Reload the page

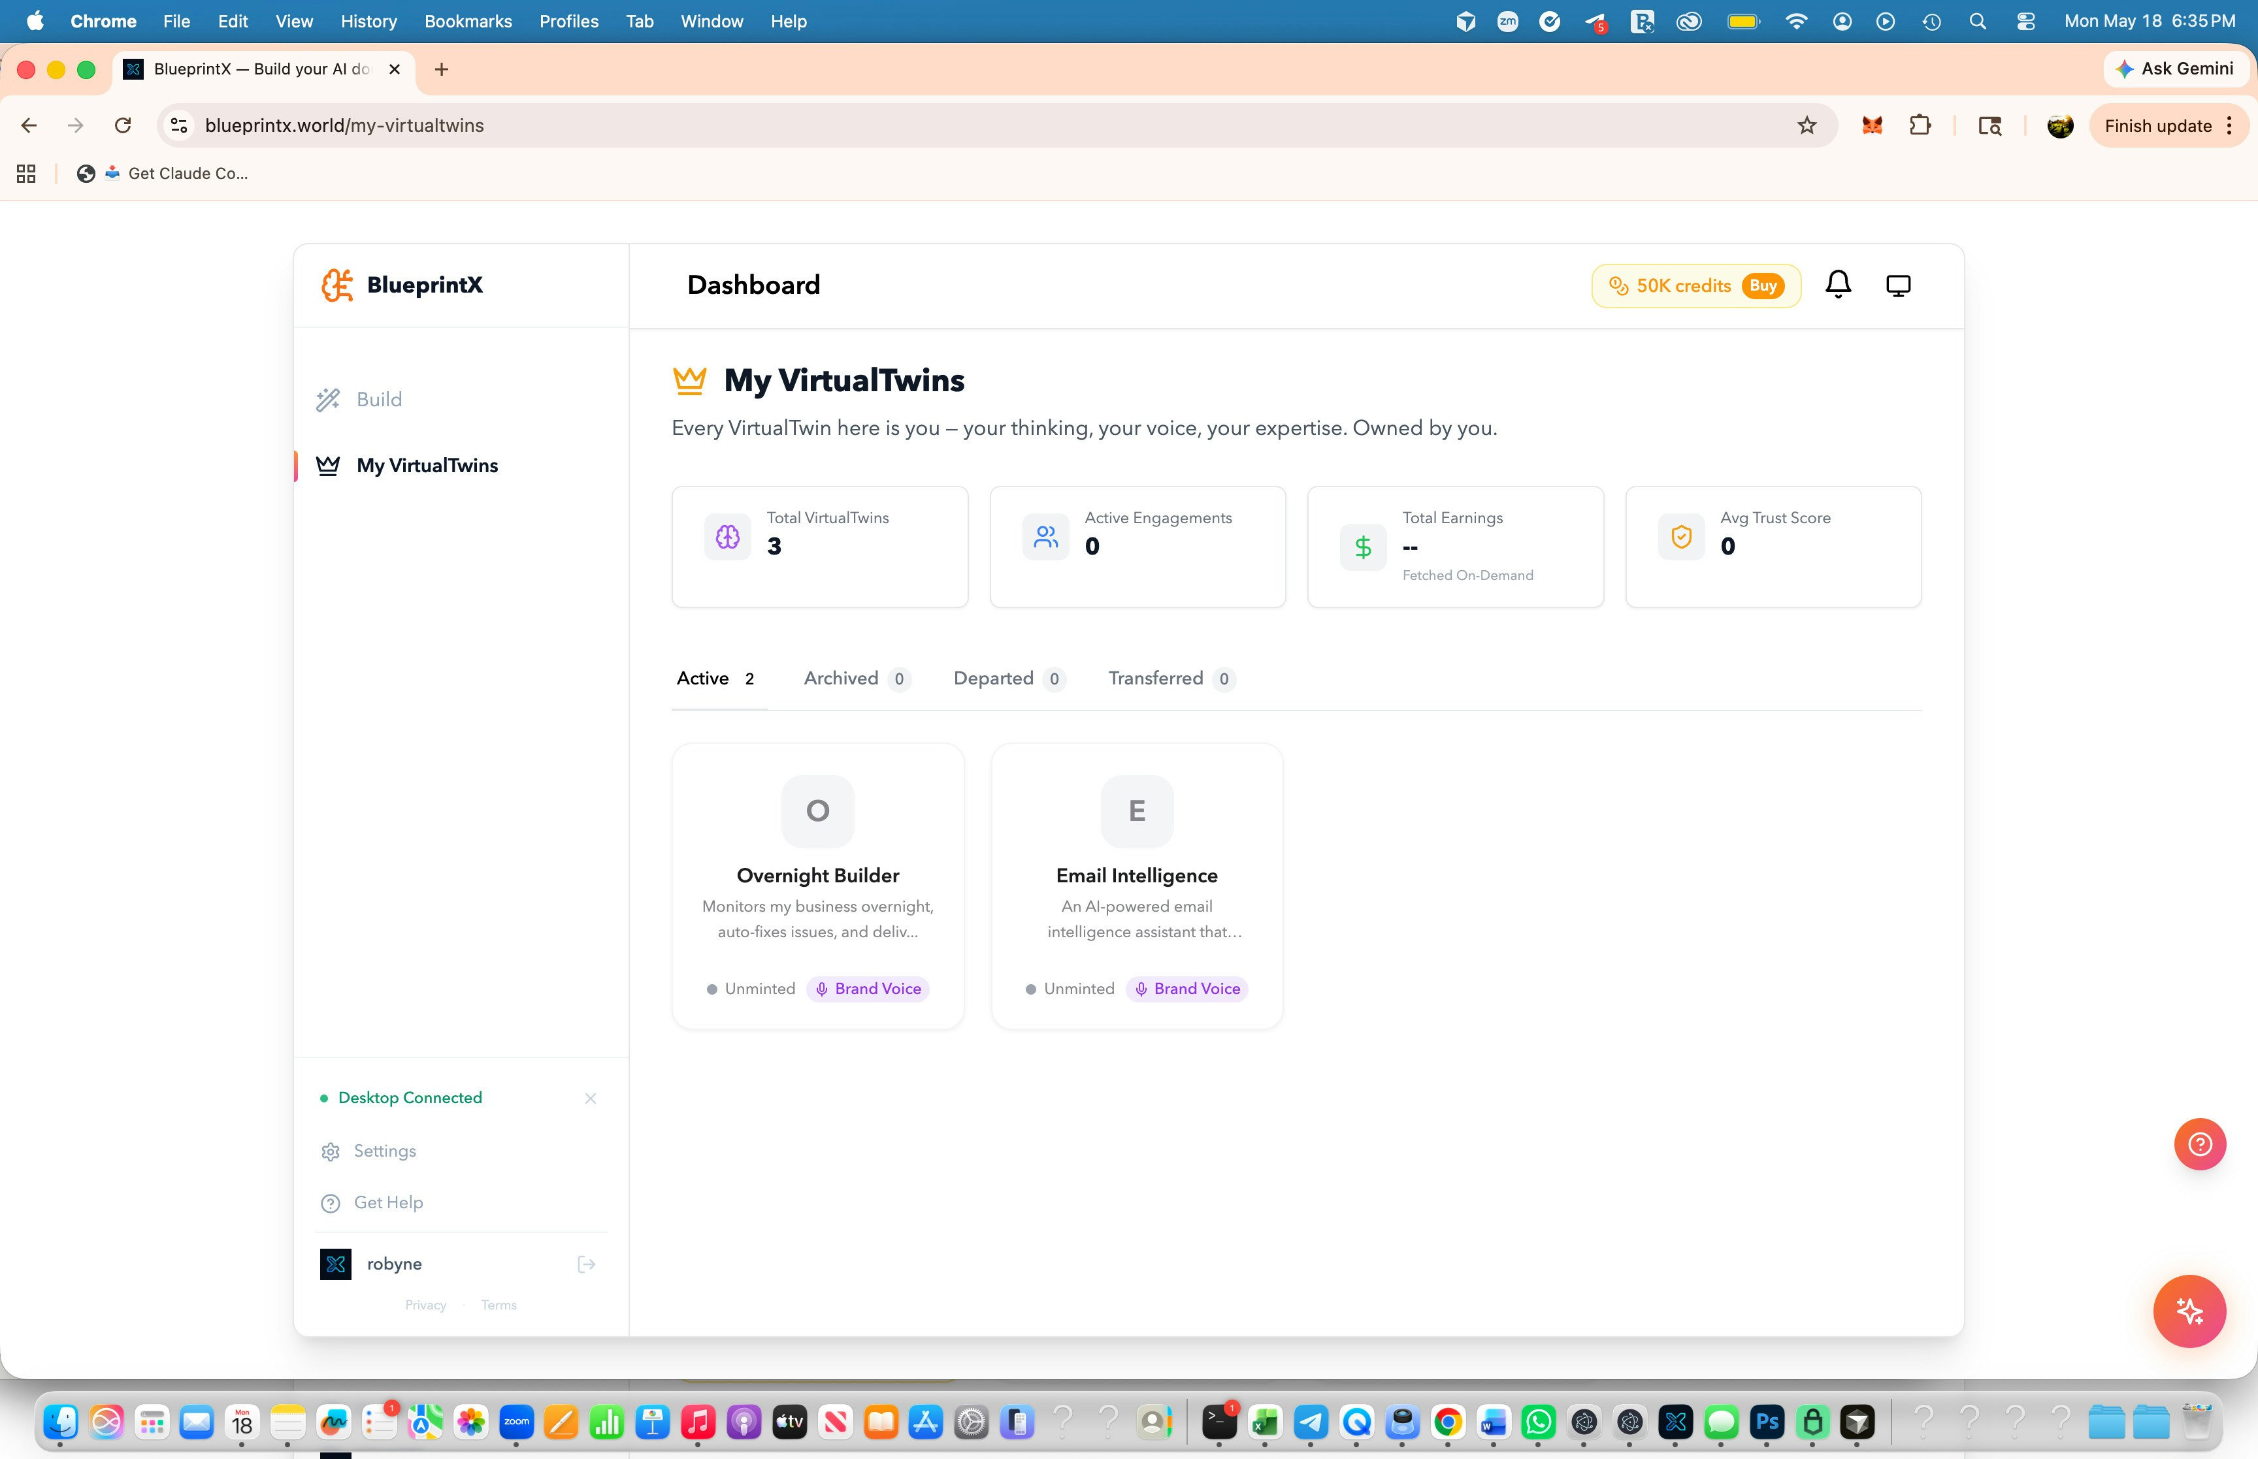tap(123, 126)
